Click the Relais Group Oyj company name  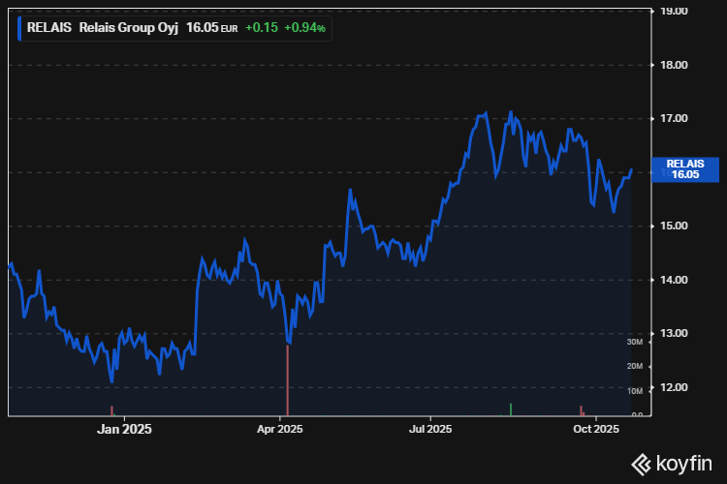point(128,28)
